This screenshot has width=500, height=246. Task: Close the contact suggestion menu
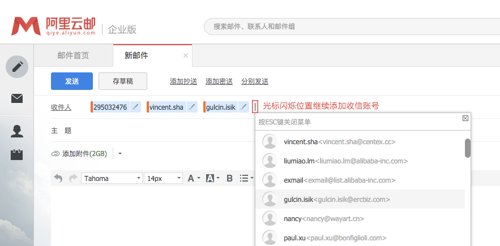(465, 118)
